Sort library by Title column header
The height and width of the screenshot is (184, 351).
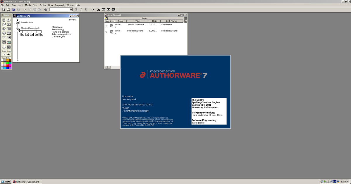(137, 21)
